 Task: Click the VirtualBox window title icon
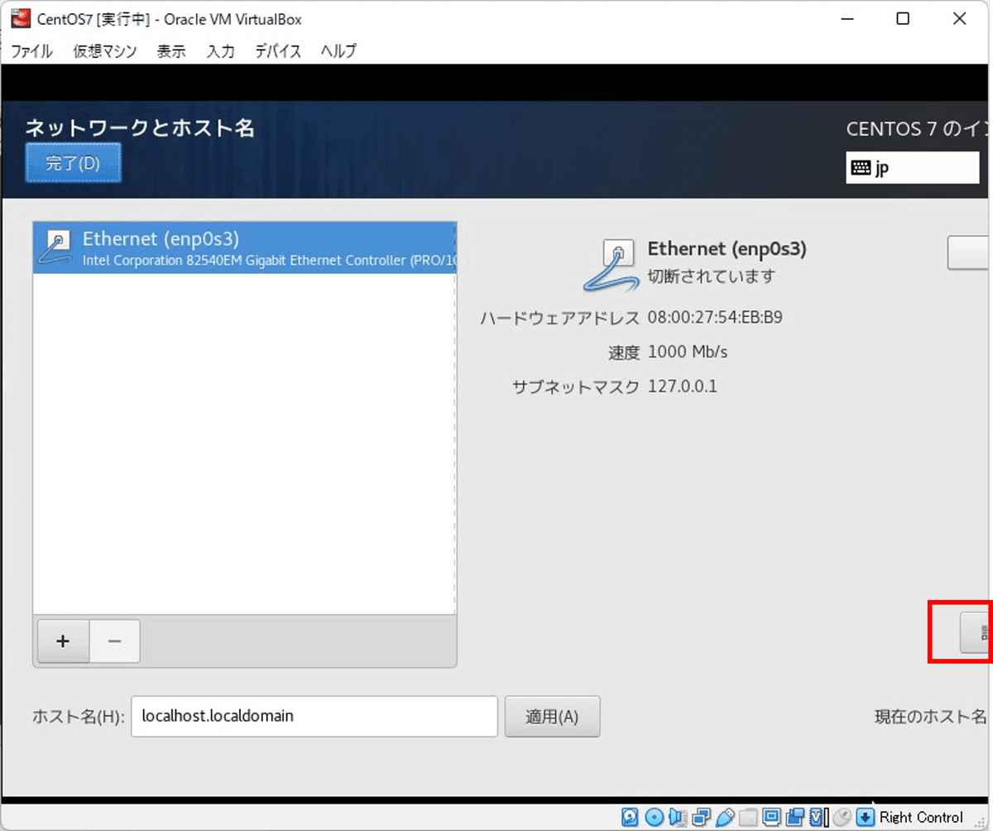tap(20, 18)
